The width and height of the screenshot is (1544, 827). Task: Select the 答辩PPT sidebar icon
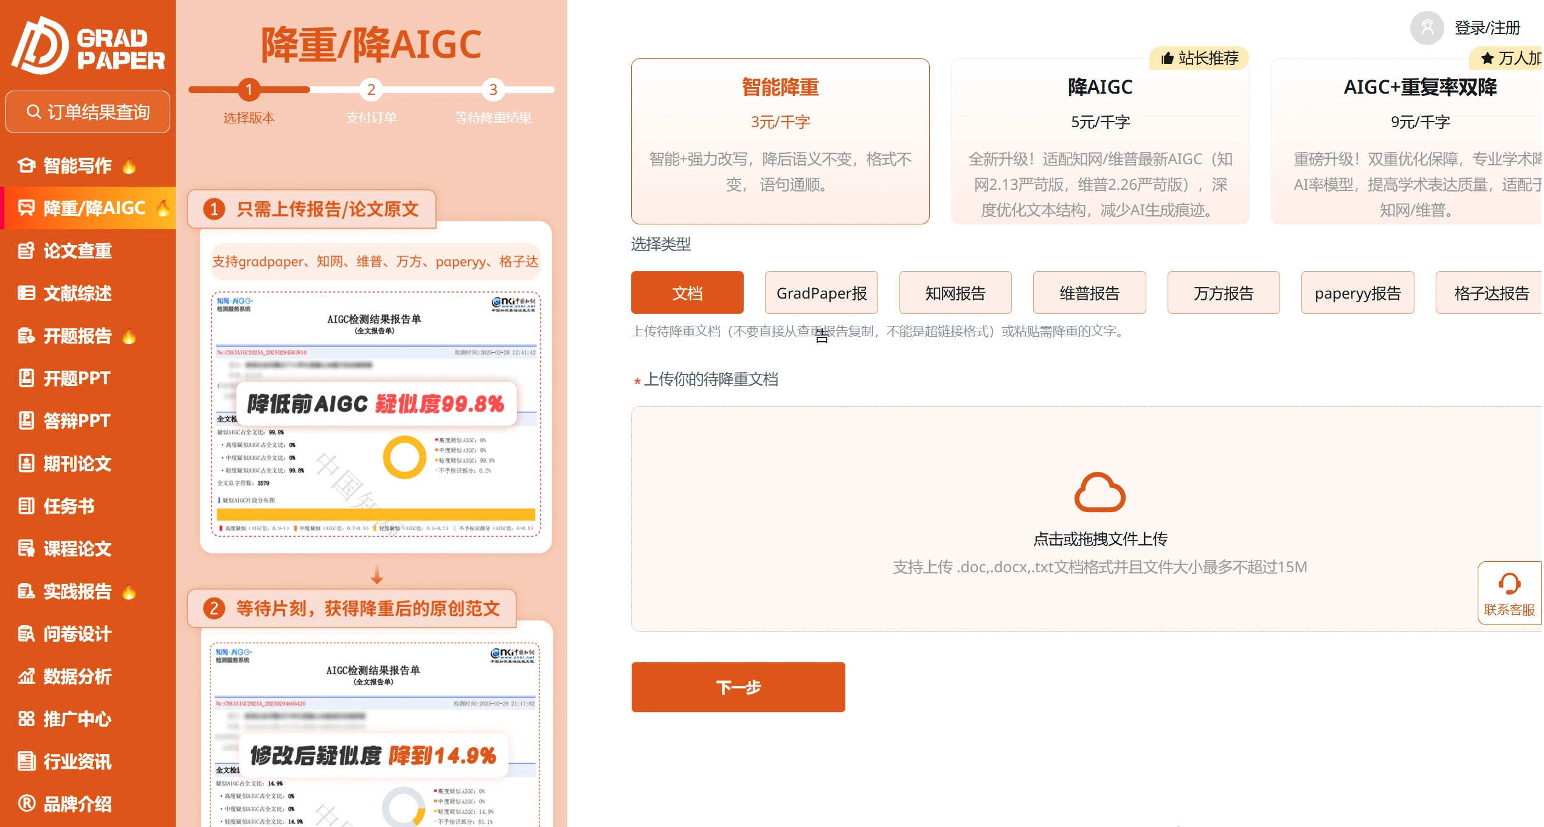click(x=26, y=421)
